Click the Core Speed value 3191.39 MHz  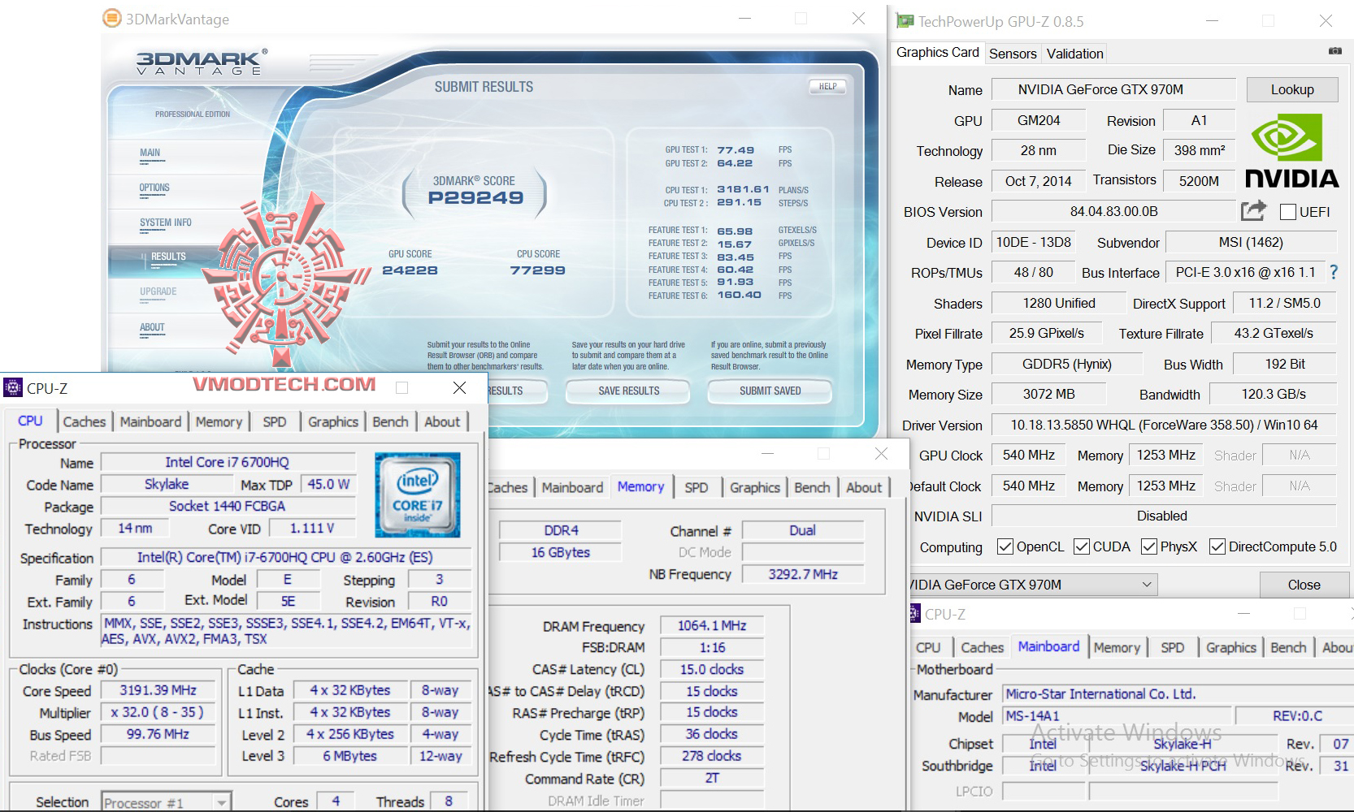pyautogui.click(x=158, y=690)
